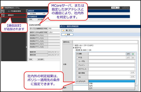Image resolution: width=141 pixels, height=92 pixels.
Task: Switch to the 社内通信 tab
Action: [33, 14]
